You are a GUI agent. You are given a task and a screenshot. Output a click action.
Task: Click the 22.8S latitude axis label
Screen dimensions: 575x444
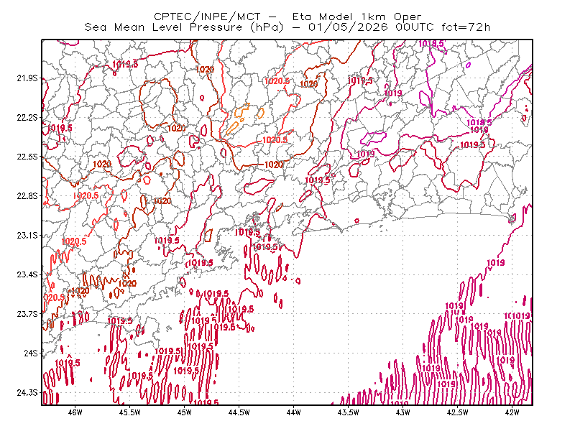point(27,196)
